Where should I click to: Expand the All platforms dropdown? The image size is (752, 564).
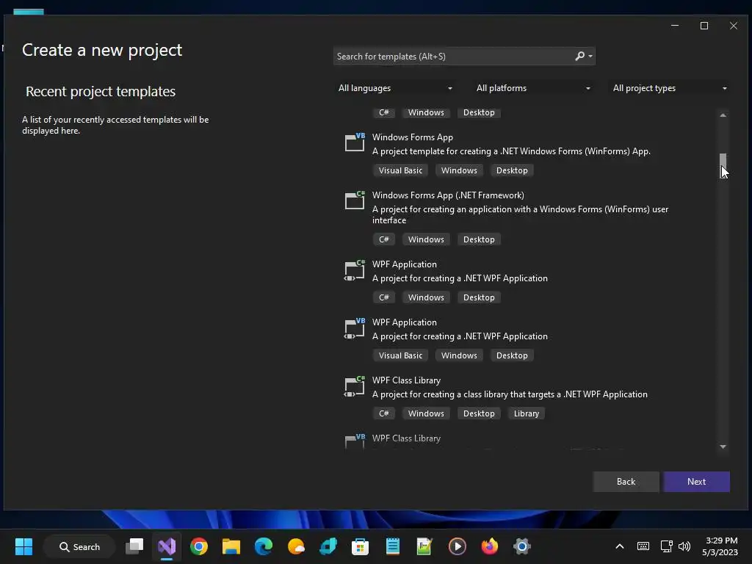click(x=532, y=88)
